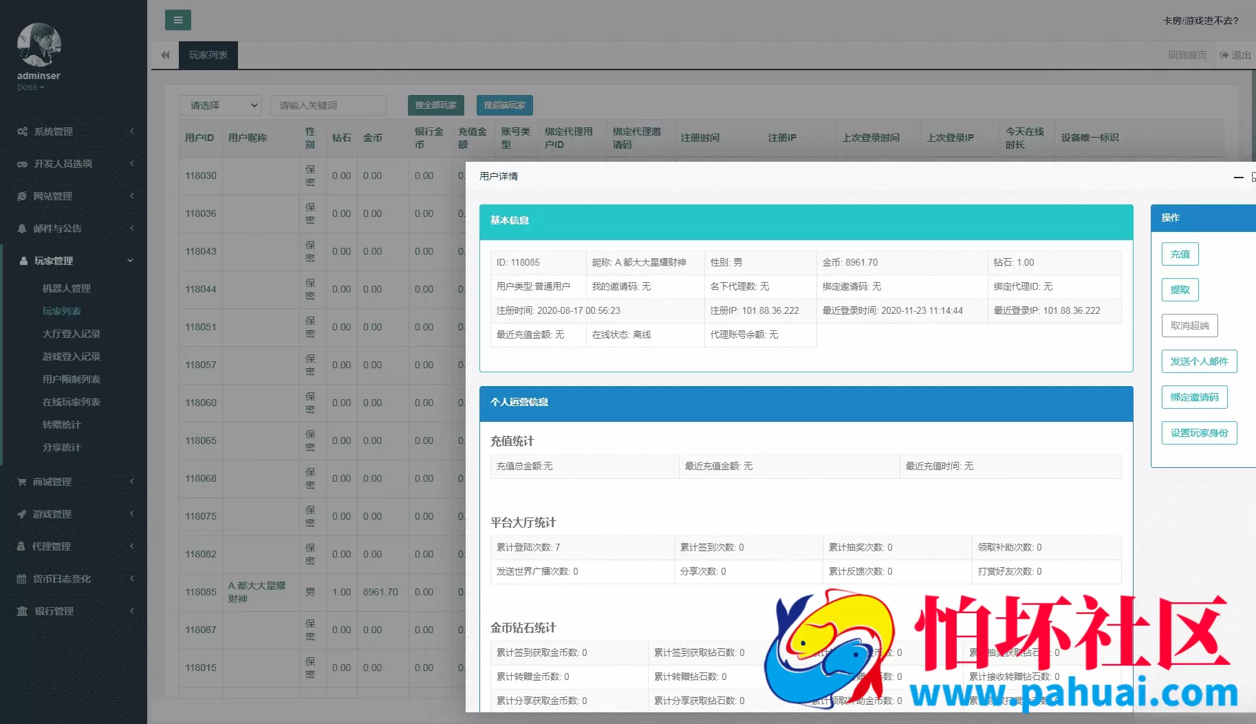Screen dimensions: 1256x724
Task: Open 在线玩家列表 sidebar item
Action: (x=72, y=402)
